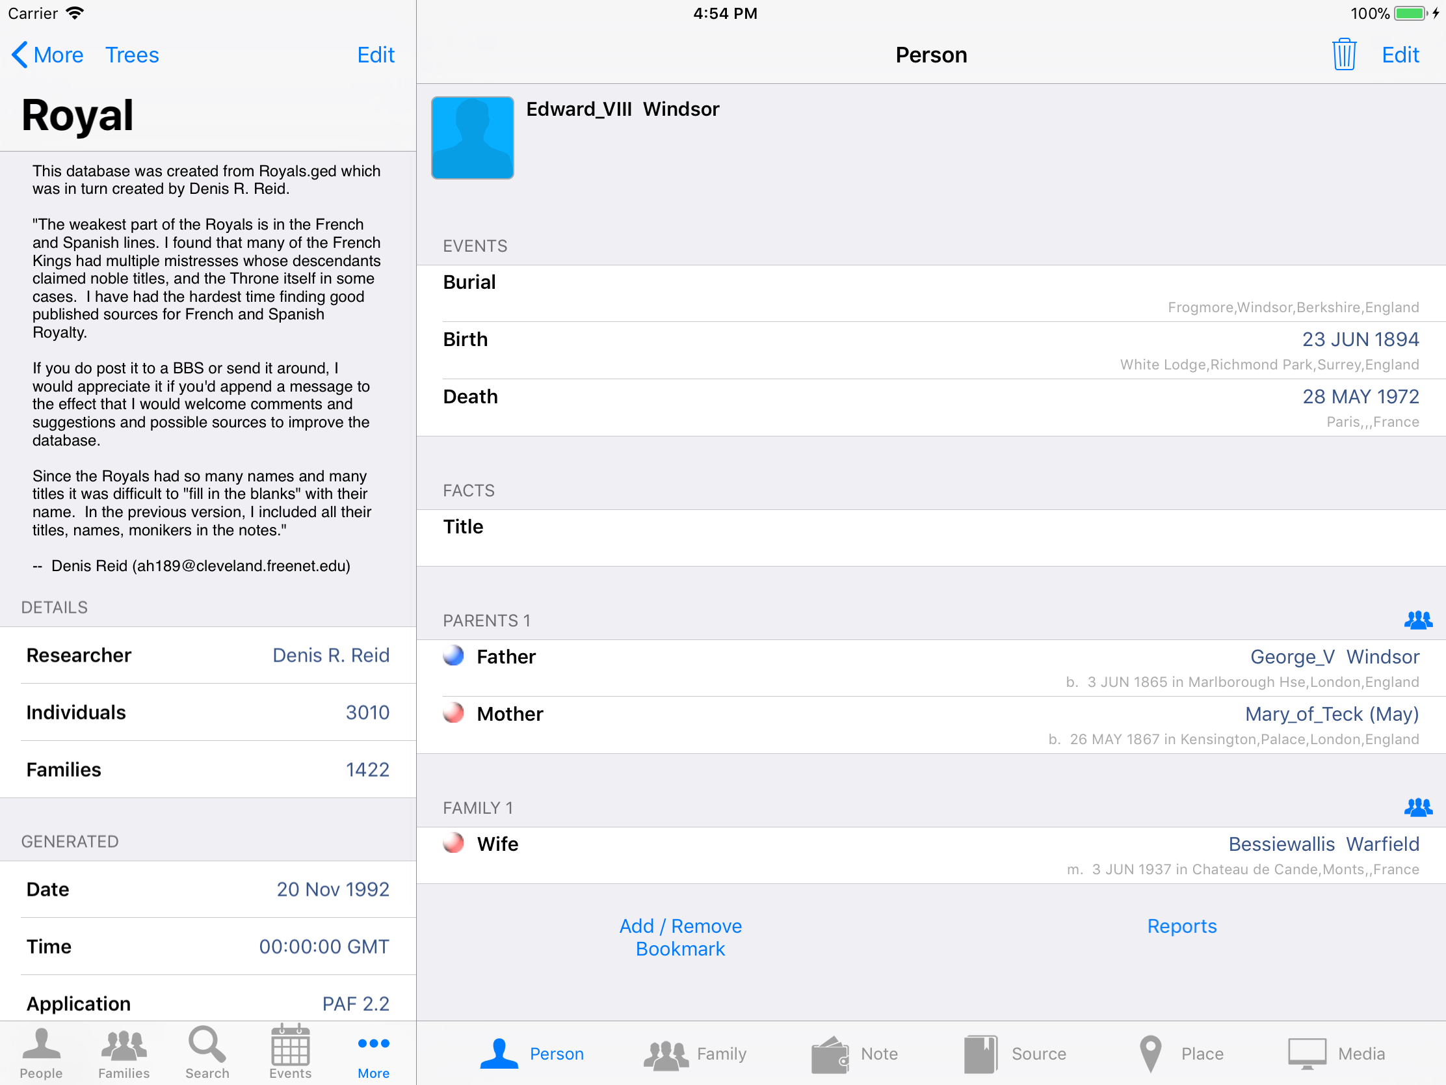Tap the trash delete icon
Screen dimensions: 1446x1085
coord(1343,54)
